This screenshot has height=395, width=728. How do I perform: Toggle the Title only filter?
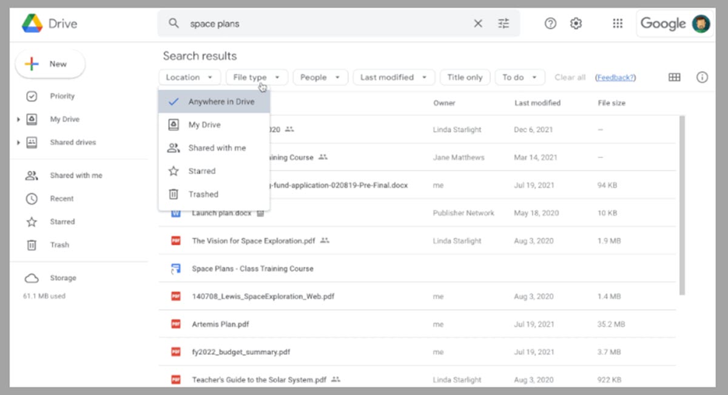[x=465, y=78]
